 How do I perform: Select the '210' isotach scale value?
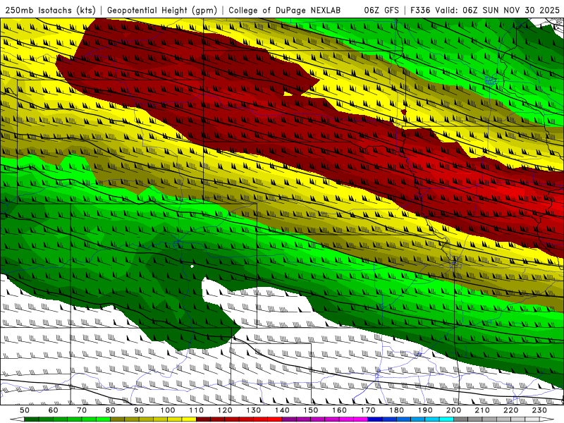pos(482,410)
